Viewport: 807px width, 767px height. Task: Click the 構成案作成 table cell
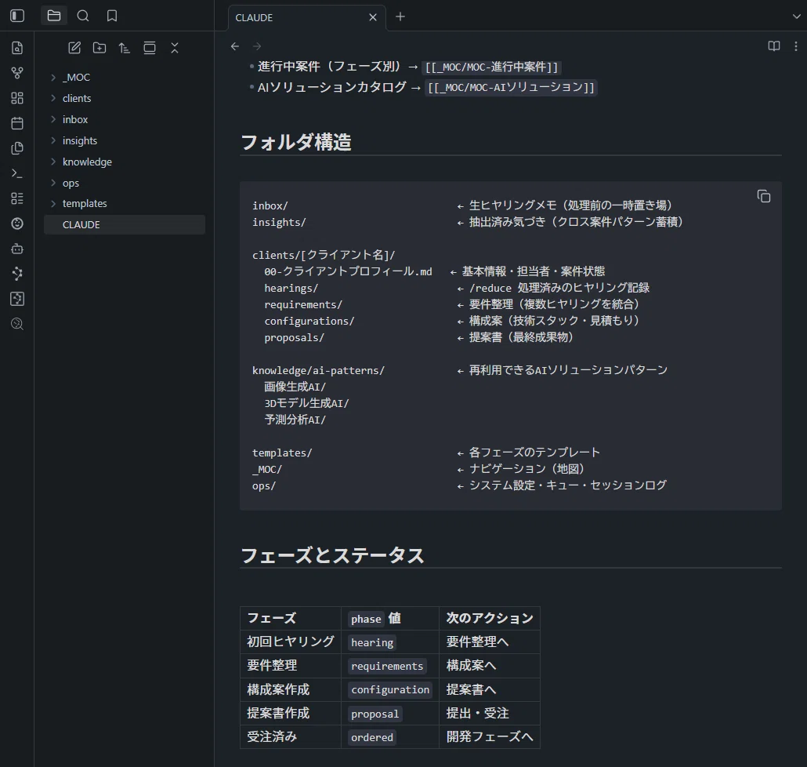coord(290,689)
